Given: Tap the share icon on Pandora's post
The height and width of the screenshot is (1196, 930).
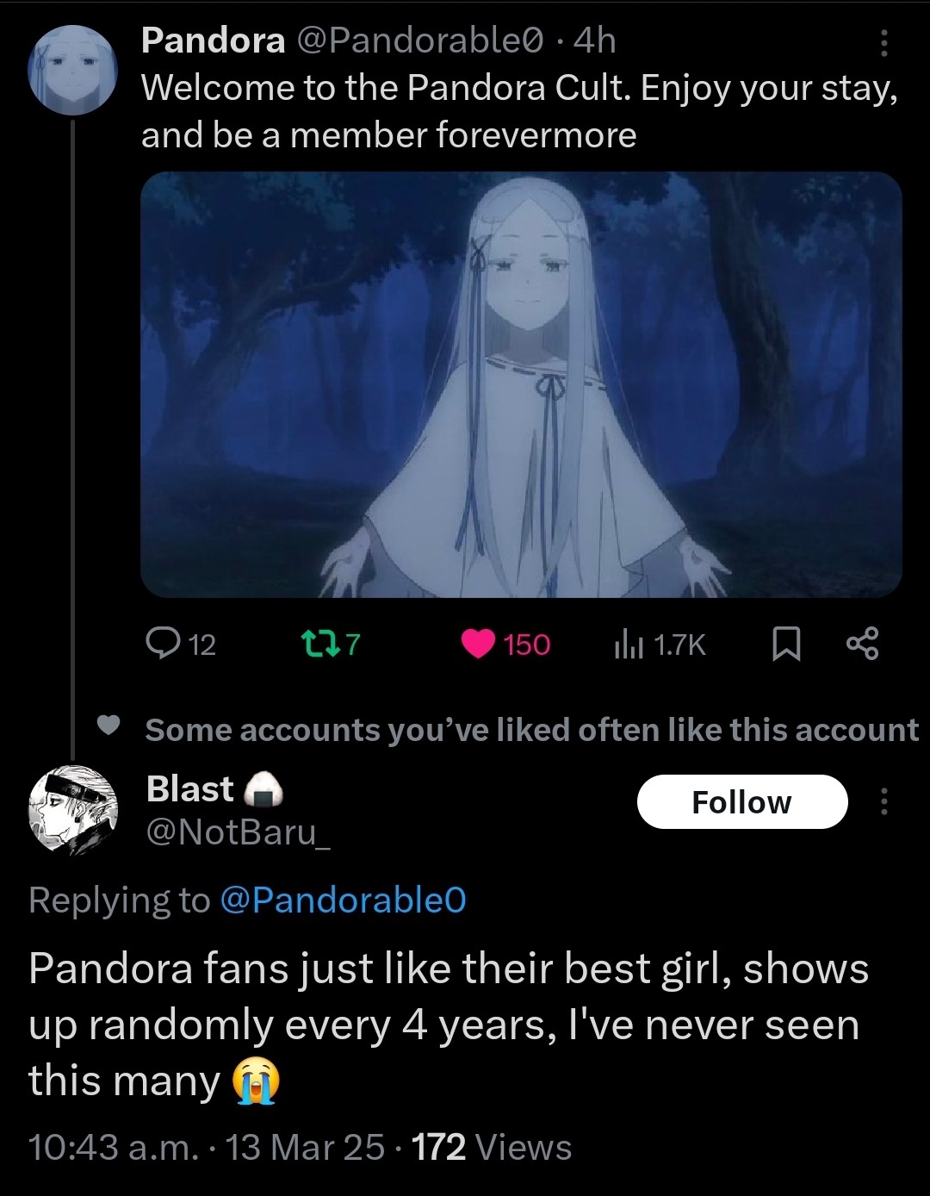Looking at the screenshot, I should [862, 644].
